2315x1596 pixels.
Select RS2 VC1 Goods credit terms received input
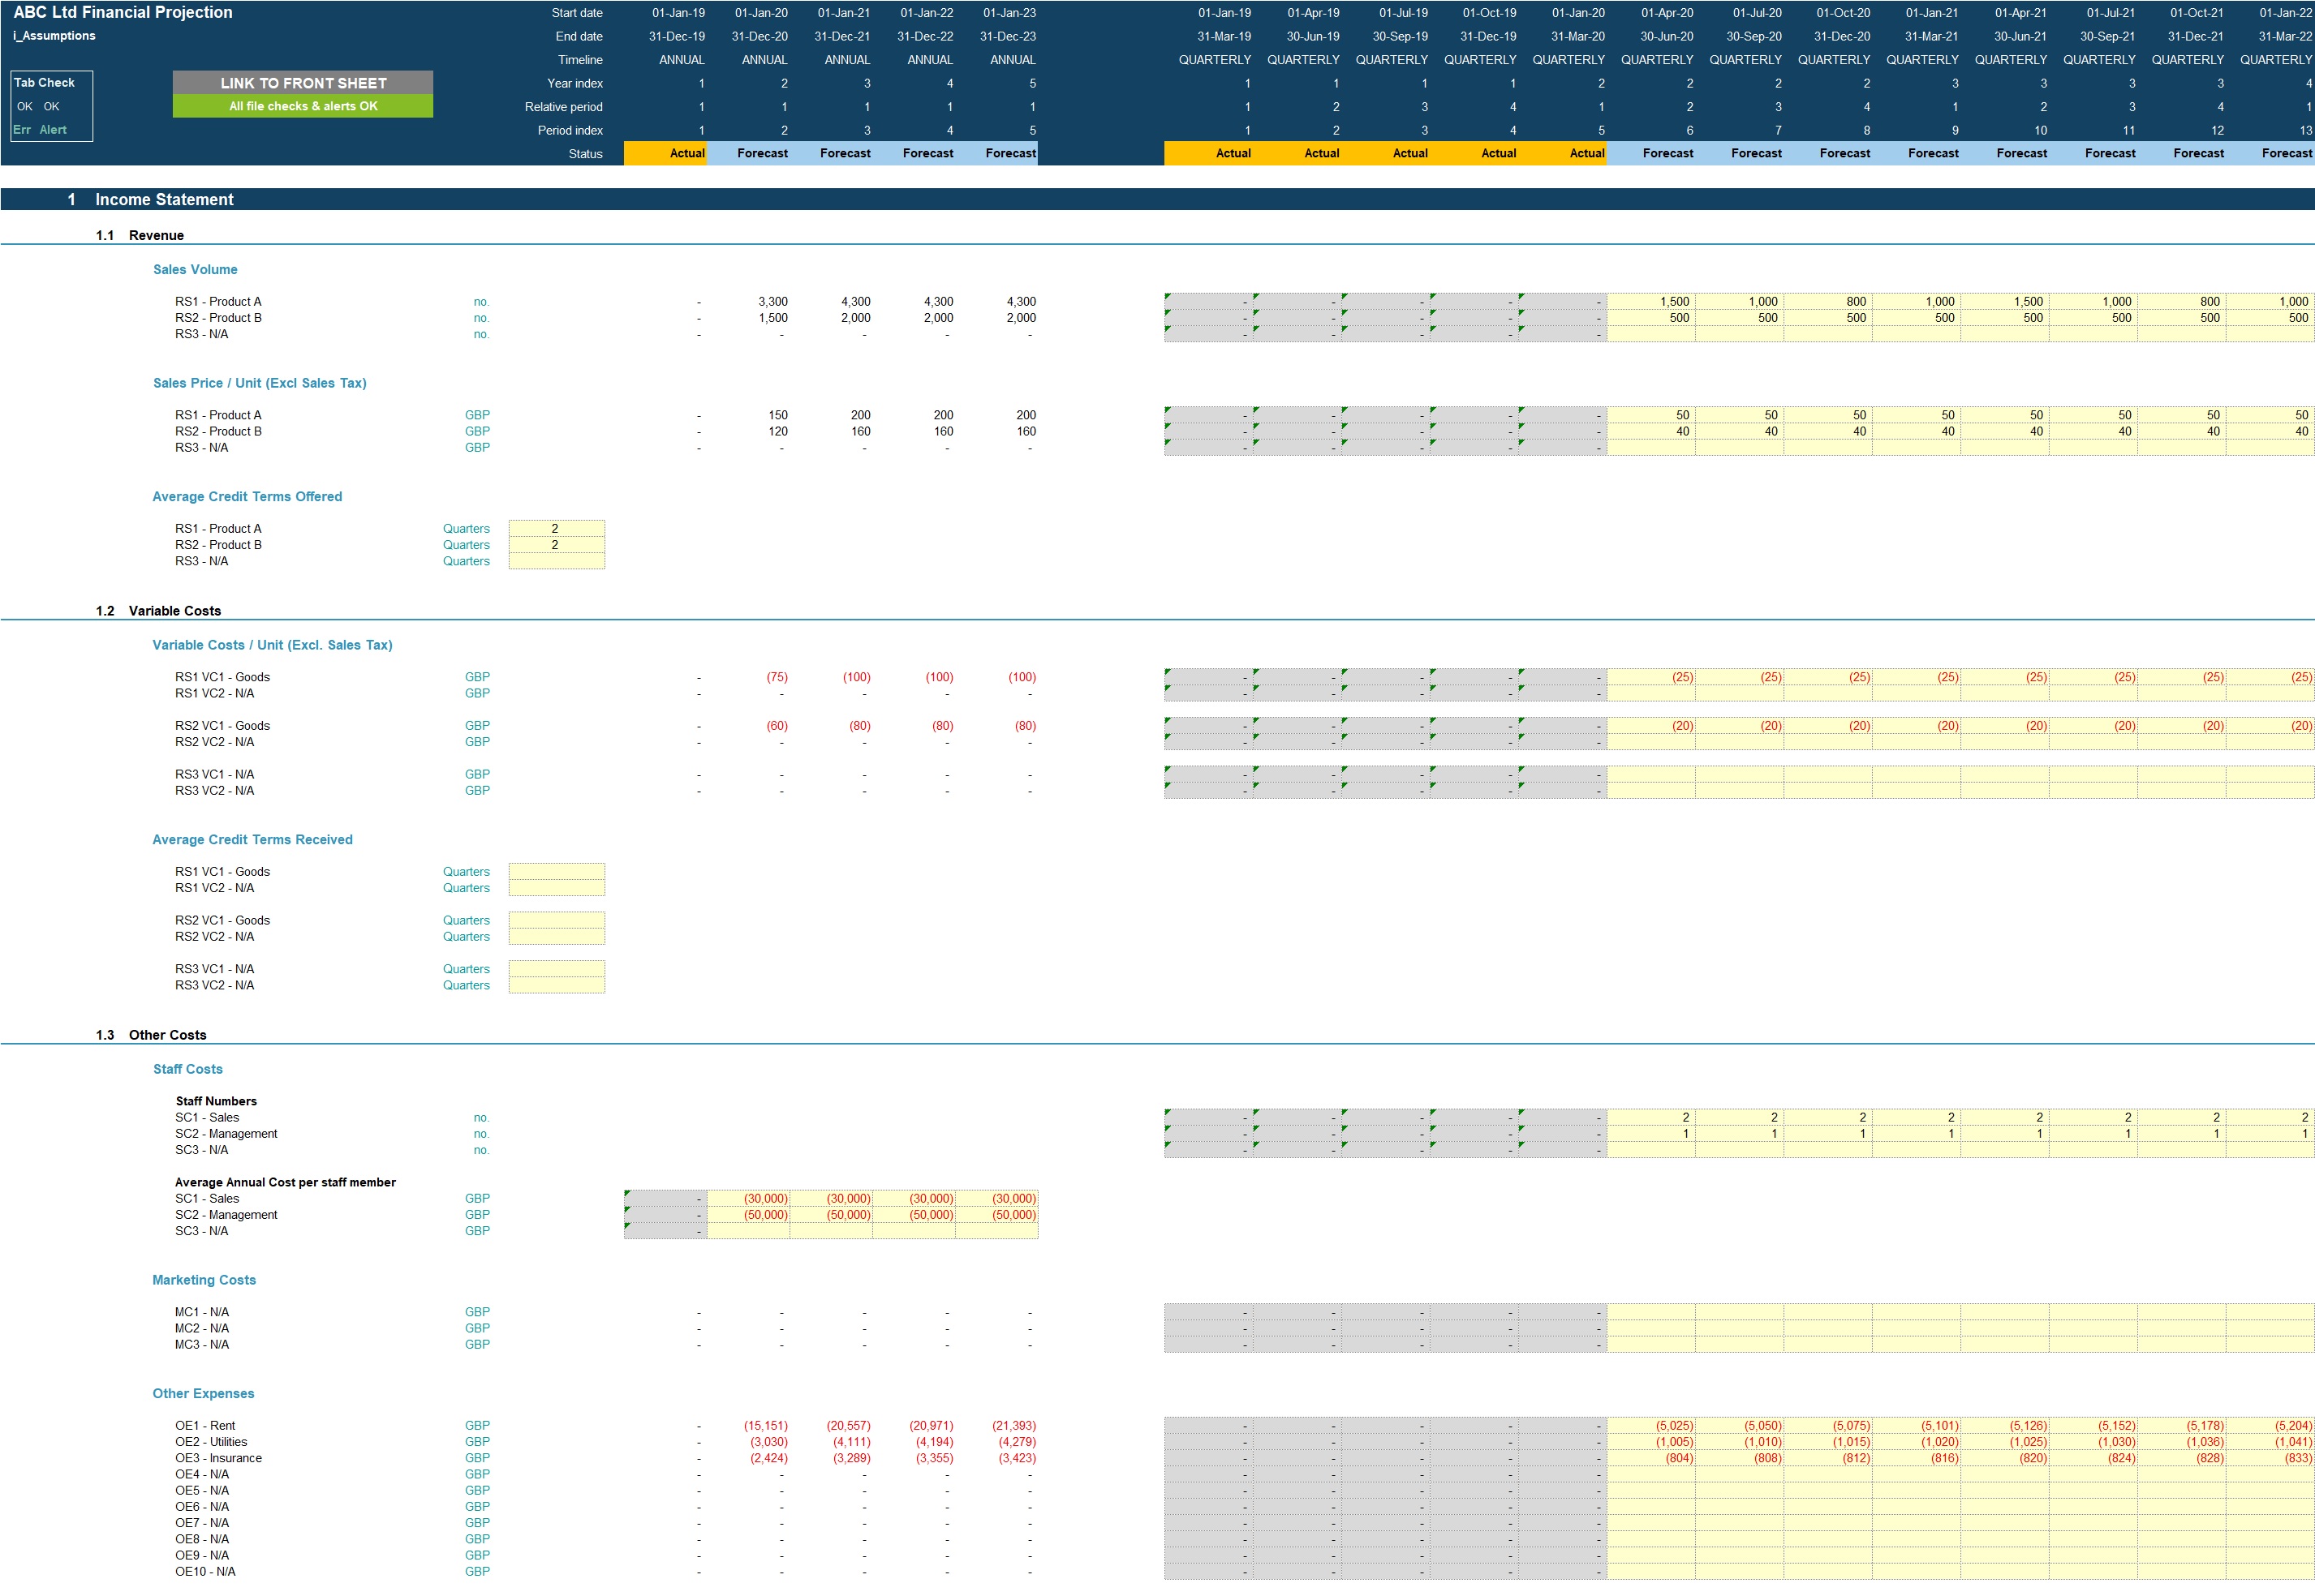[557, 920]
